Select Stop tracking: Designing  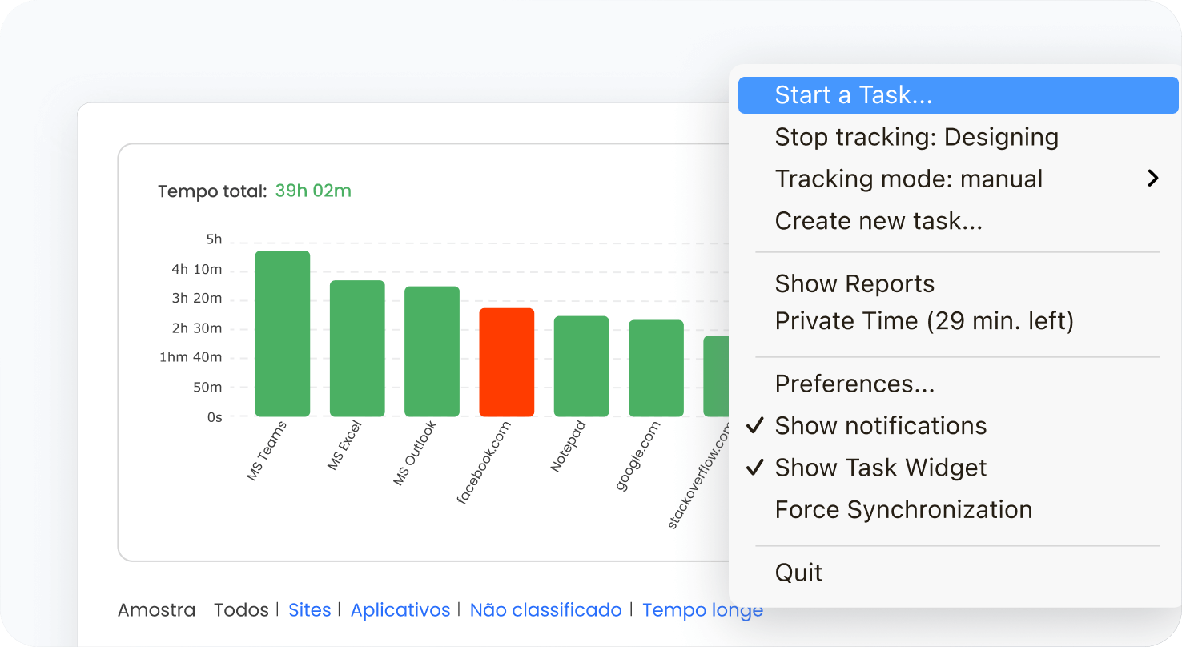point(916,137)
